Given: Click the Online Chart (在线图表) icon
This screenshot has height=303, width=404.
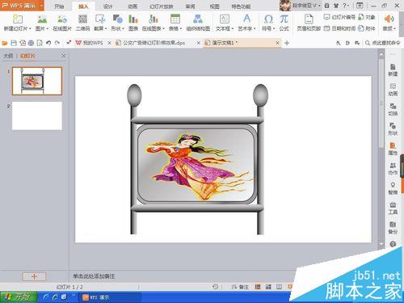Looking at the screenshot, I should (154, 19).
